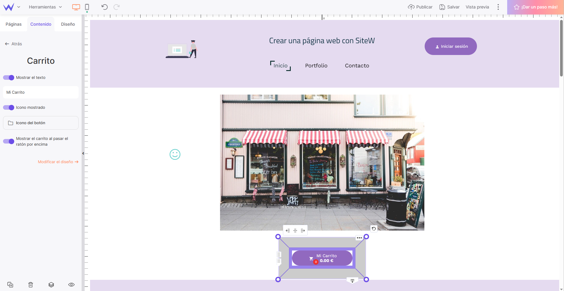Click the Modificar el diseño link
564x291 pixels.
(58, 162)
